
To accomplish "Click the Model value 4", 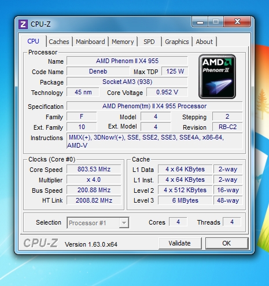I will pos(156,116).
